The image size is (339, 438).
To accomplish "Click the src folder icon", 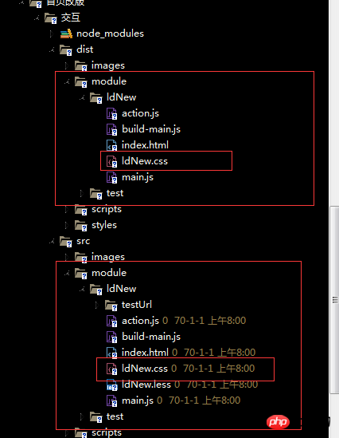I will [66, 242].
